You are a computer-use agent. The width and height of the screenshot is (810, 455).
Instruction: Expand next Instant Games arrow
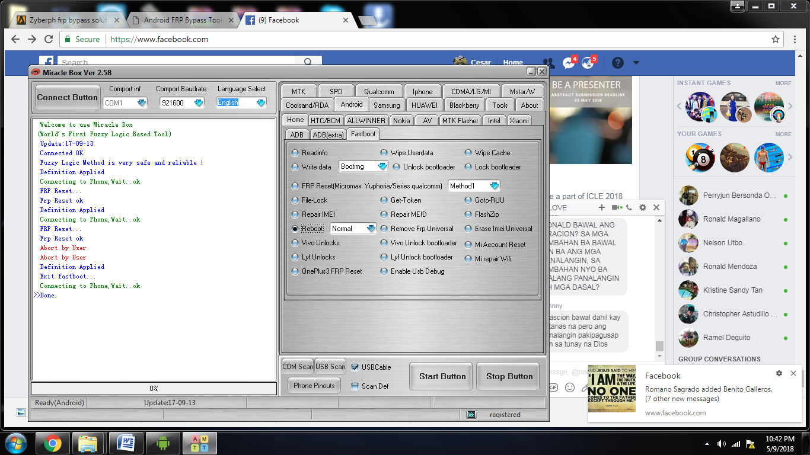point(790,107)
